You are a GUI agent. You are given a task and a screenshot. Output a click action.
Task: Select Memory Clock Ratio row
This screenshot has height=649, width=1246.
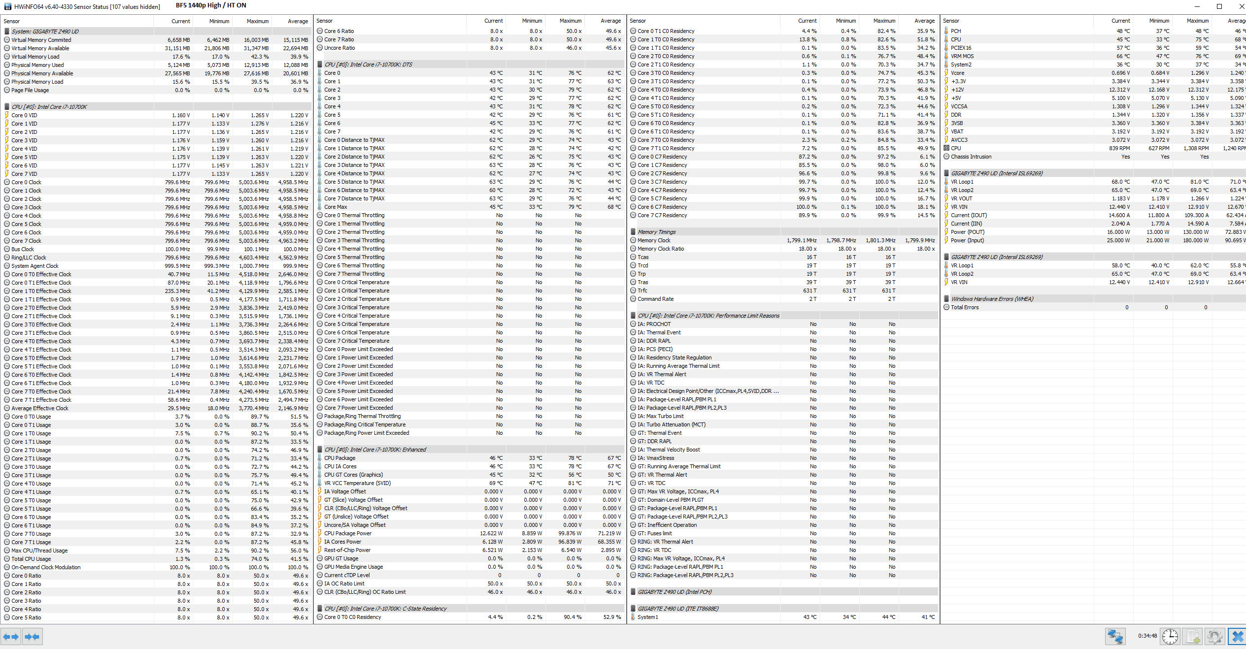tap(783, 249)
